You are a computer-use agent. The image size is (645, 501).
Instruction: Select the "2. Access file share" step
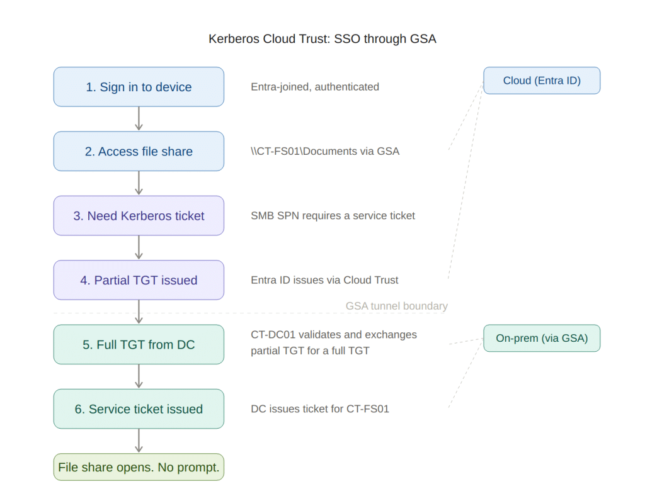[x=139, y=151]
